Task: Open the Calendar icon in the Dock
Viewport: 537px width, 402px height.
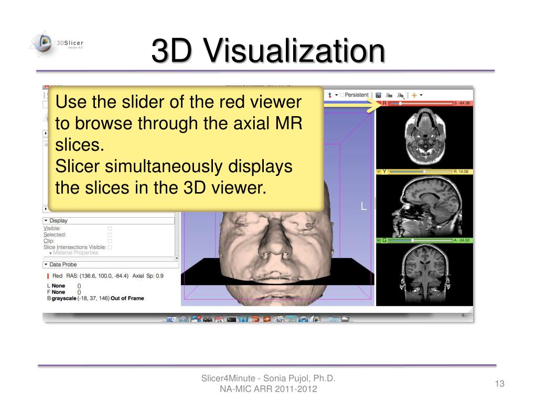Action: point(220,319)
